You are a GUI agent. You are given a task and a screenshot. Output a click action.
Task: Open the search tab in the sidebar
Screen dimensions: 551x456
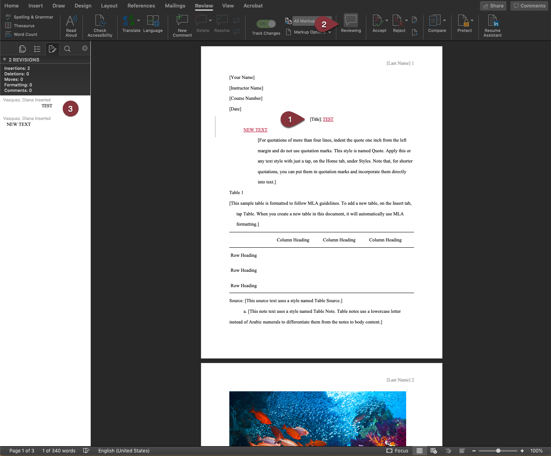67,49
